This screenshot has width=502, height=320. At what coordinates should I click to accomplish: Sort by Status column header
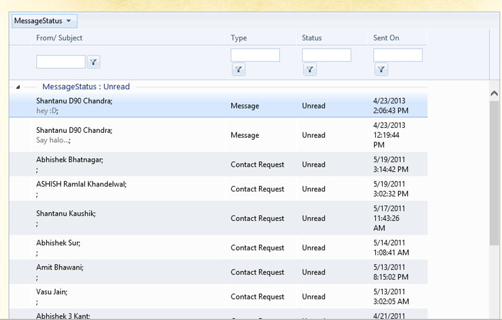312,38
